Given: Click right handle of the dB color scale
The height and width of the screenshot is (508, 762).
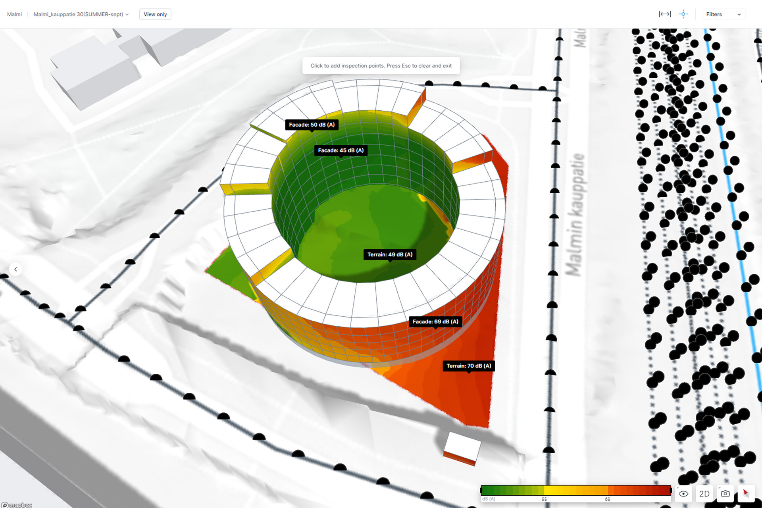Looking at the screenshot, I should [x=671, y=491].
